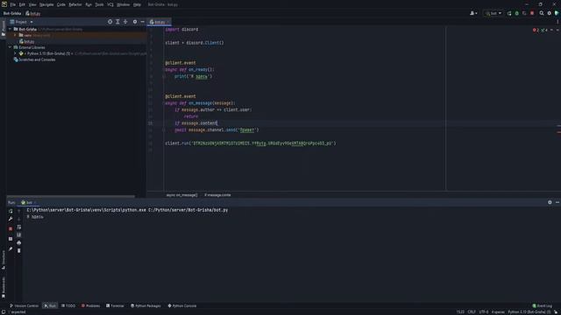The width and height of the screenshot is (561, 315).
Task: Select Scratches and Consoles item
Action: [x=35, y=59]
